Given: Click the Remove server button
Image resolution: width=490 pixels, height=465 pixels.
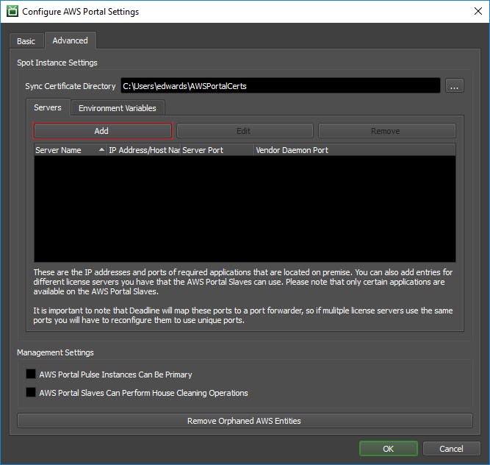Looking at the screenshot, I should point(387,131).
